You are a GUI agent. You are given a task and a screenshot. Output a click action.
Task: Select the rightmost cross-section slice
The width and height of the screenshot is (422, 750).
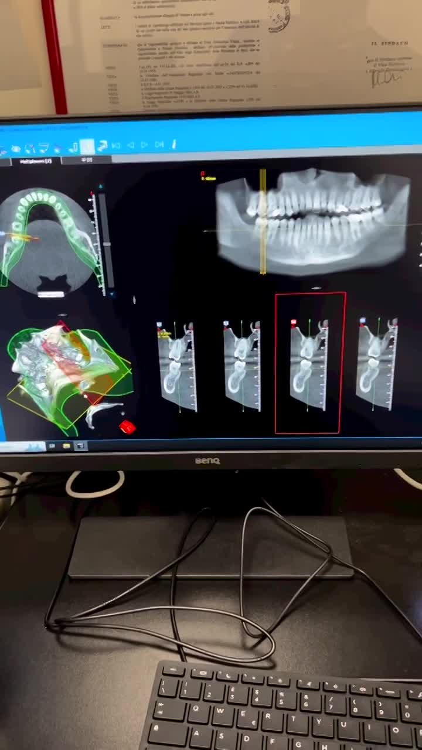coord(376,363)
